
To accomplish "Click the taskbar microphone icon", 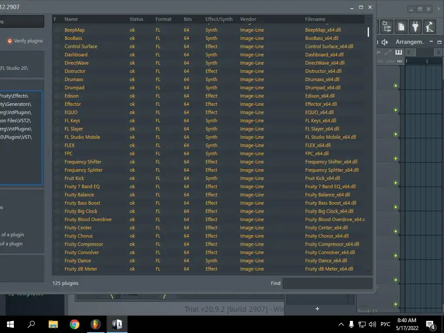I will pyautogui.click(x=351, y=324).
